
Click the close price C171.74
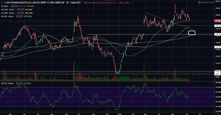[x=112, y=3]
